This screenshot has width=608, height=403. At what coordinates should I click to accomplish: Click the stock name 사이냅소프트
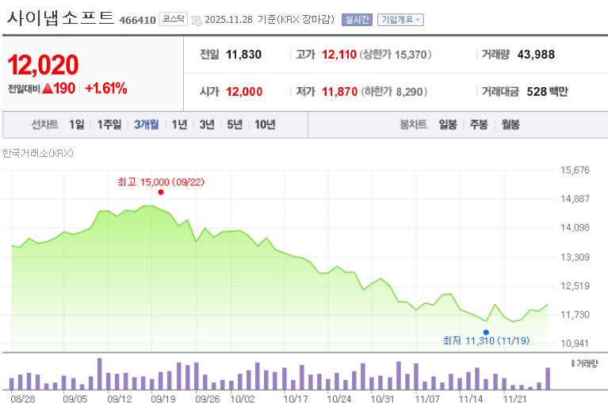coord(60,17)
